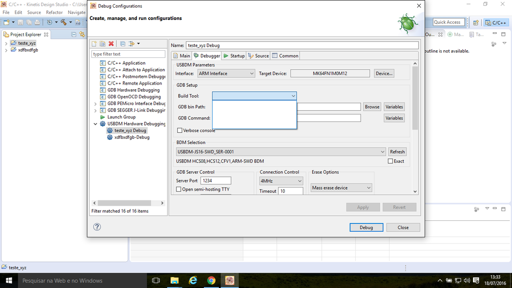Click Variables button beside GDB bin Path

(394, 107)
